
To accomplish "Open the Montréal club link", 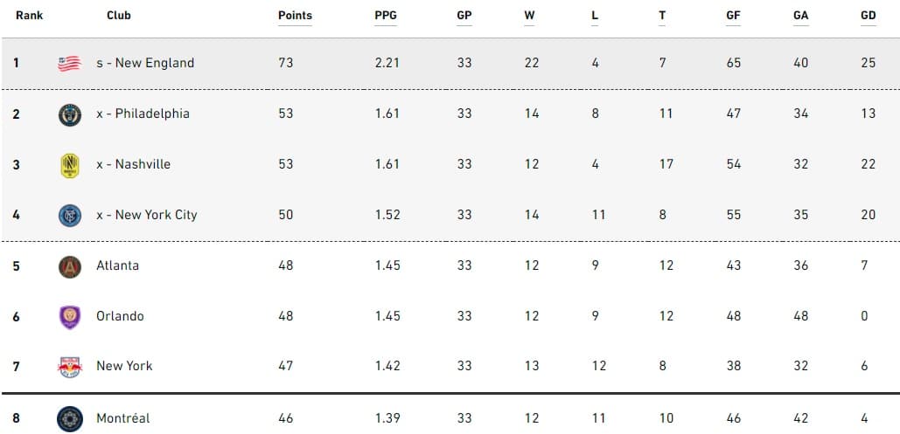I will point(123,418).
